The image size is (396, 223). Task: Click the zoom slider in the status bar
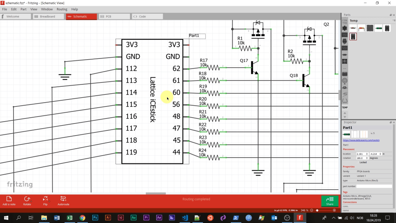point(317,210)
